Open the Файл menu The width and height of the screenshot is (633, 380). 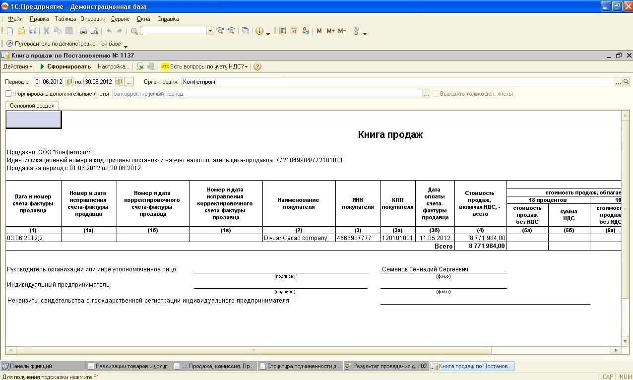[15, 19]
